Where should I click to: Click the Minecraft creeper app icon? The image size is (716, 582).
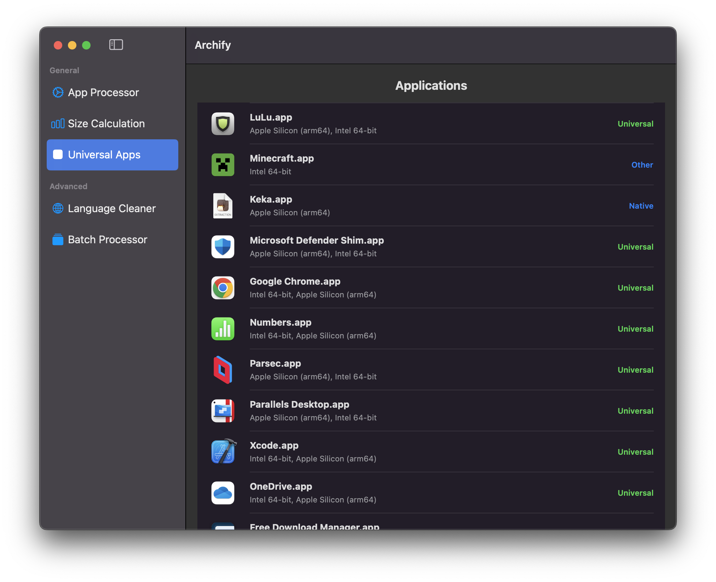point(223,165)
